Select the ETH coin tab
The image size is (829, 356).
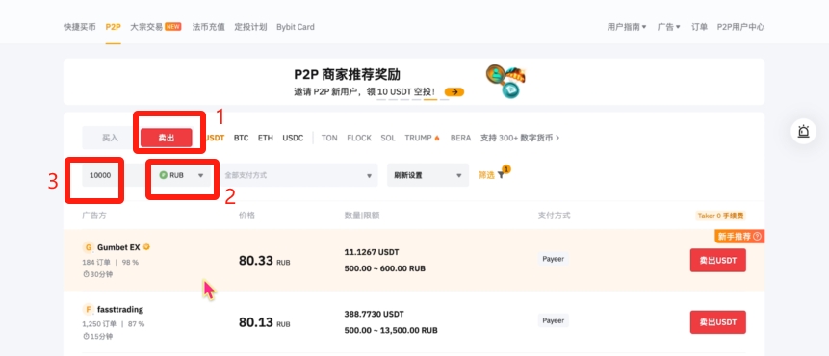pos(266,138)
